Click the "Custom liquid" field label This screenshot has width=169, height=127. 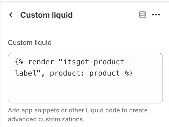pos(30,43)
